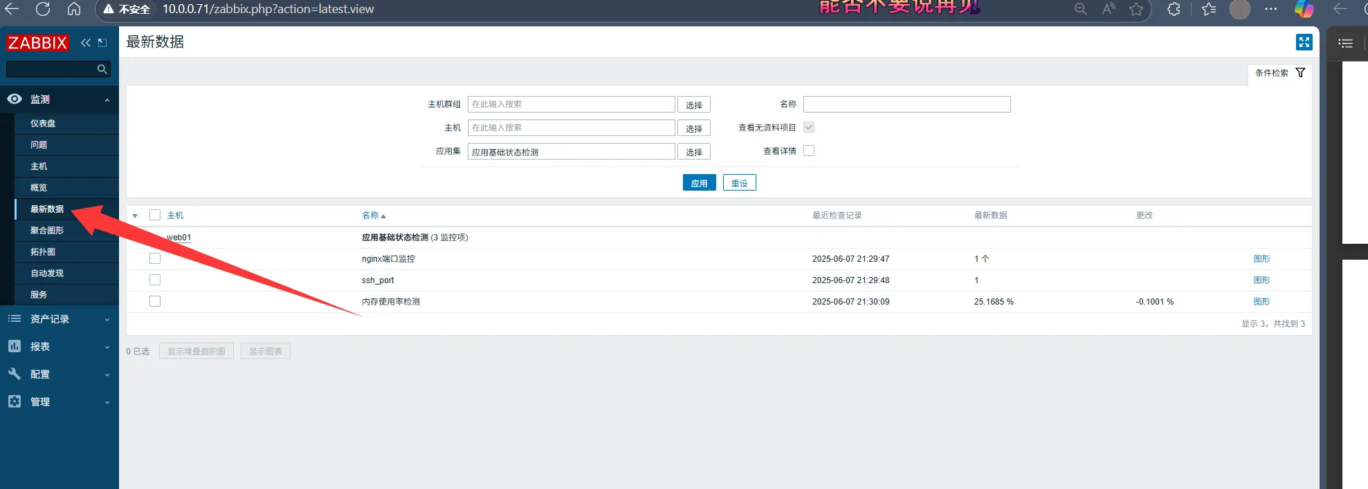The width and height of the screenshot is (1368, 489).
Task: Click the Zabbix logo
Action: pyautogui.click(x=37, y=43)
